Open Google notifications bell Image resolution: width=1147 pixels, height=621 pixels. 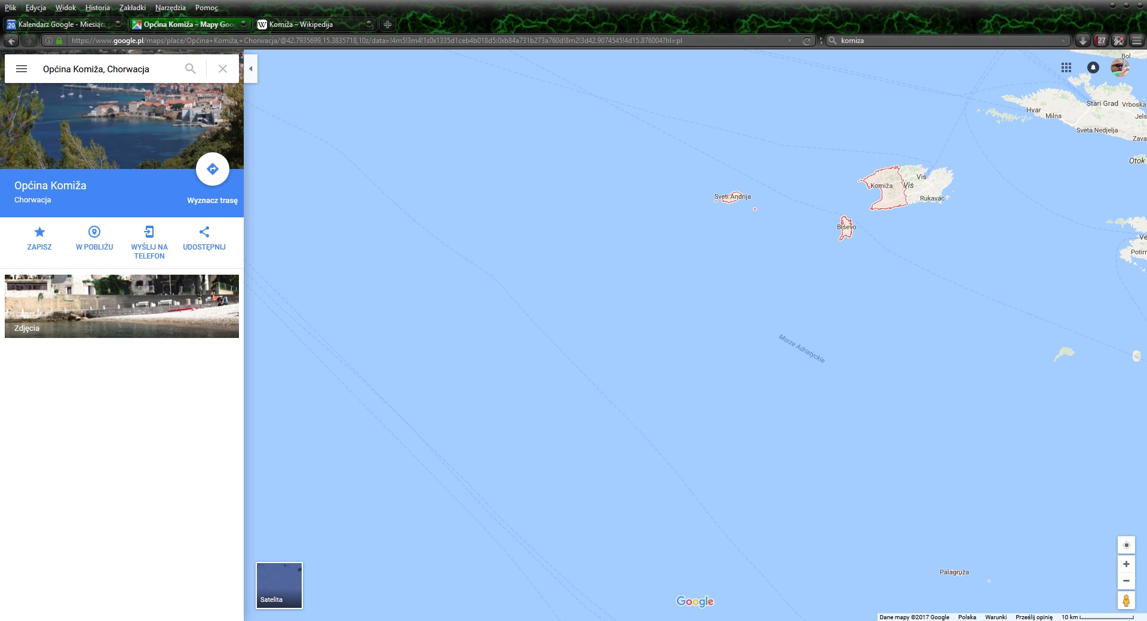tap(1093, 67)
